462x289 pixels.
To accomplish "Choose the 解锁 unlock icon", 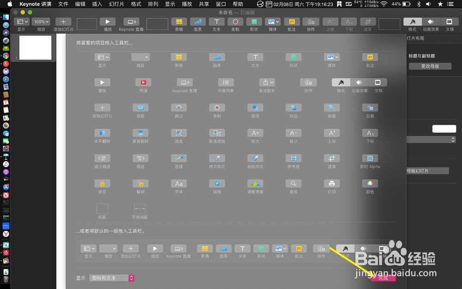I will tap(140, 184).
